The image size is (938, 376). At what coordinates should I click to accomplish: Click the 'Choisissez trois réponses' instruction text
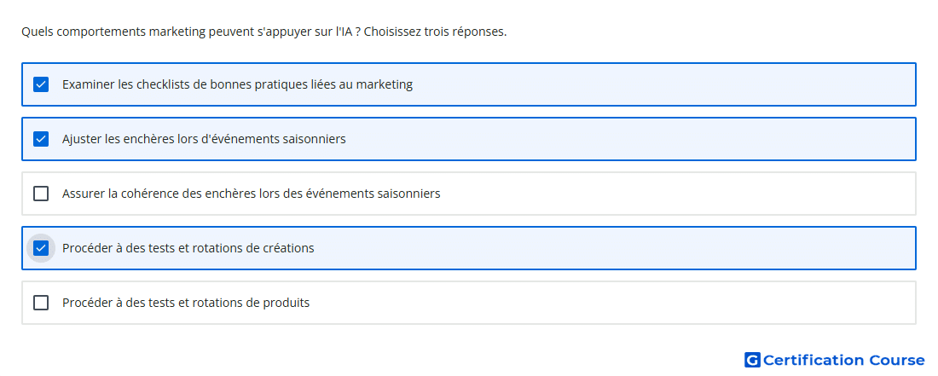(x=435, y=32)
